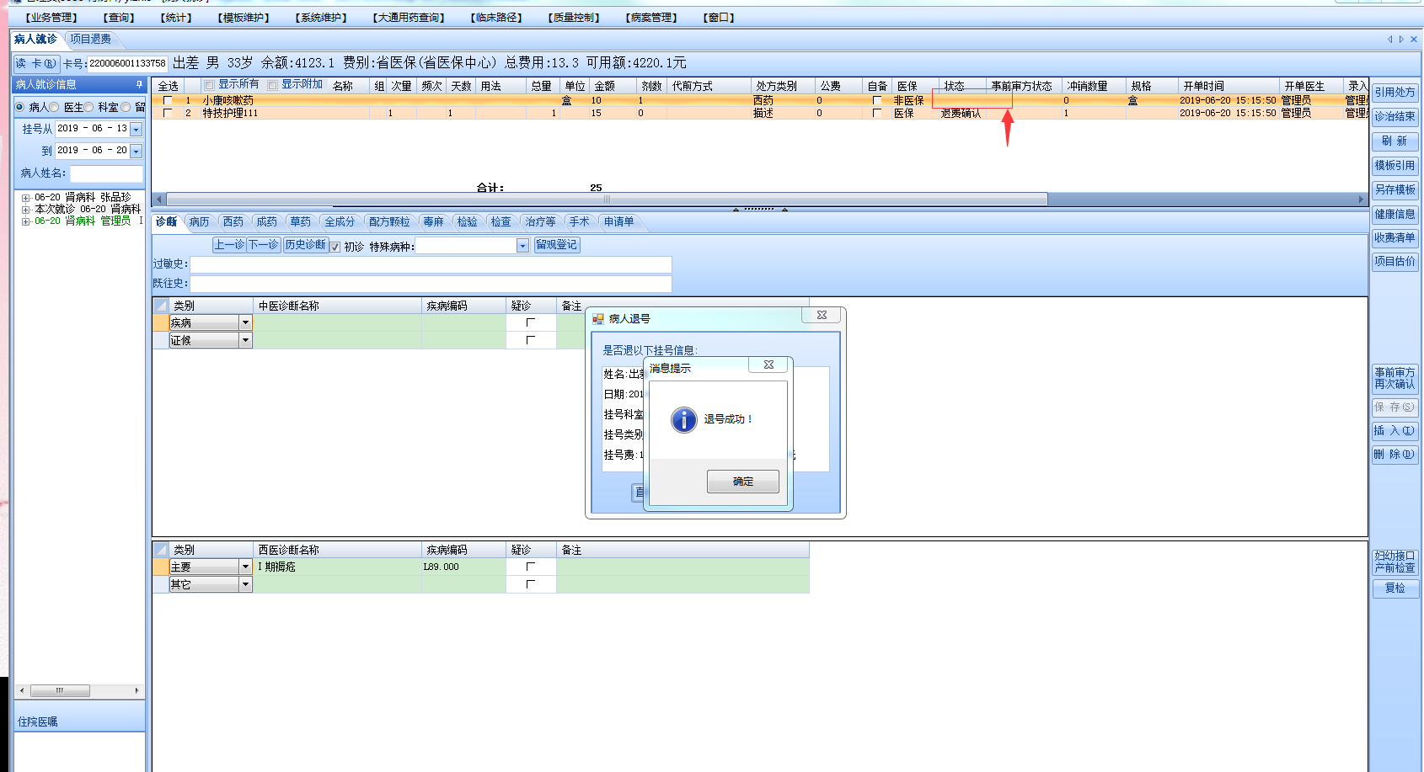Viewport: 1424px width, 772px height.
Task: Click the 刷新 button
Action: pos(1395,141)
